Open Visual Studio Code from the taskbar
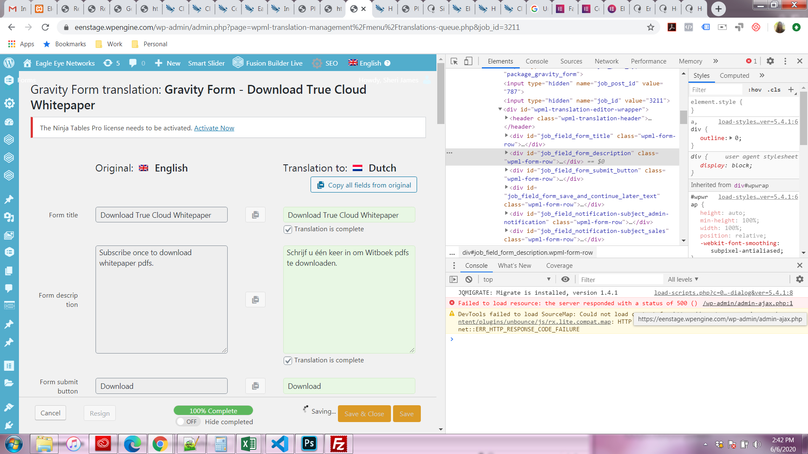The image size is (808, 454). coord(280,444)
